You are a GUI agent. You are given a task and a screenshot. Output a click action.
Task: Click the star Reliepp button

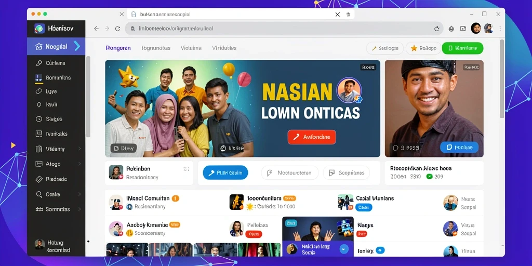click(423, 48)
